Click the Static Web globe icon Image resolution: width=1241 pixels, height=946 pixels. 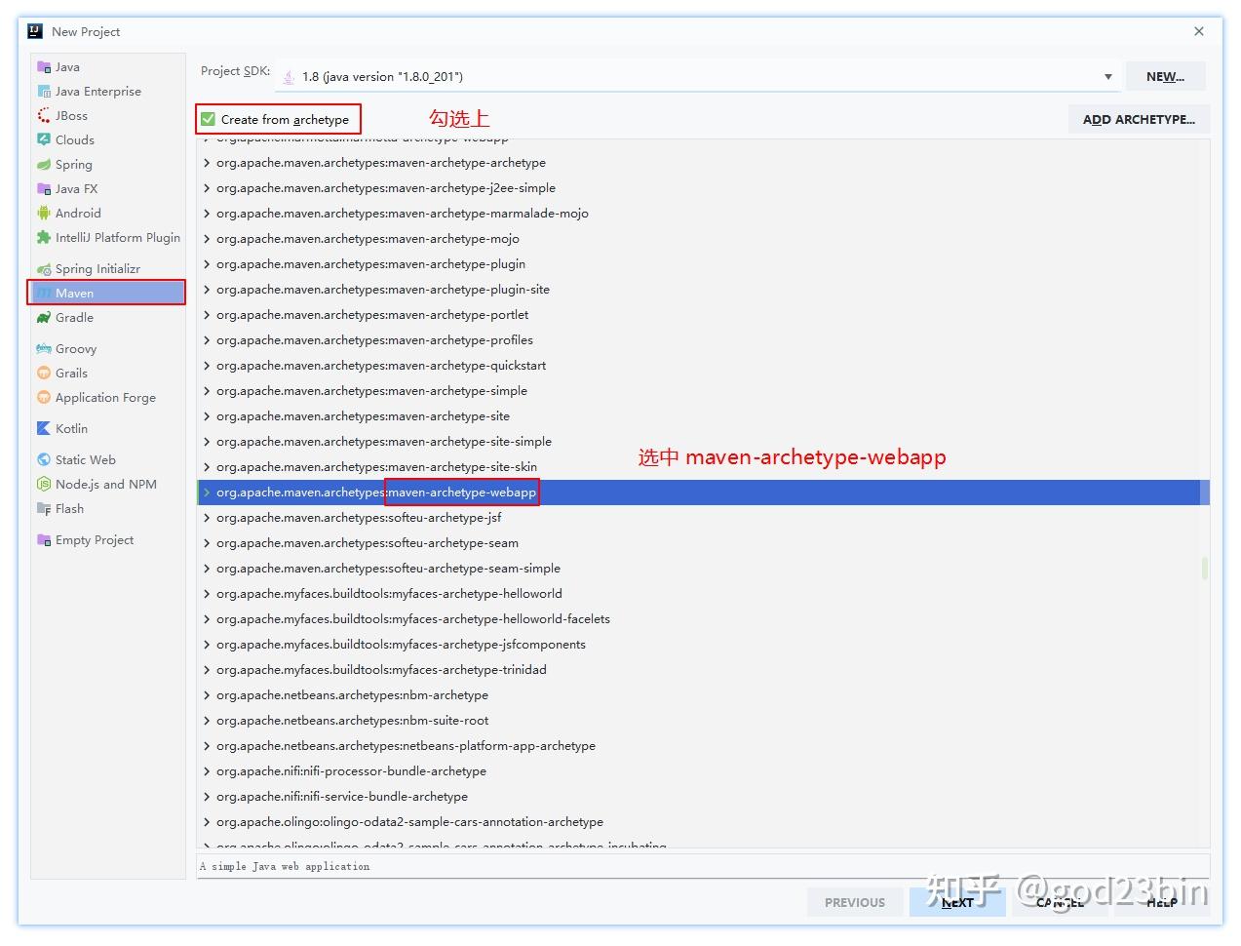tap(44, 460)
